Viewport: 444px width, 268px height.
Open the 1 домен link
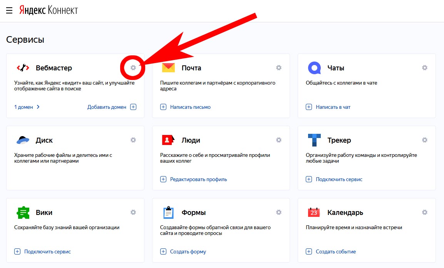point(23,107)
